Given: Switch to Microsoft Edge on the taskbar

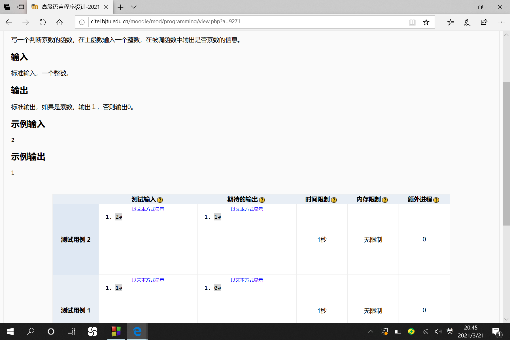Looking at the screenshot, I should point(137,331).
